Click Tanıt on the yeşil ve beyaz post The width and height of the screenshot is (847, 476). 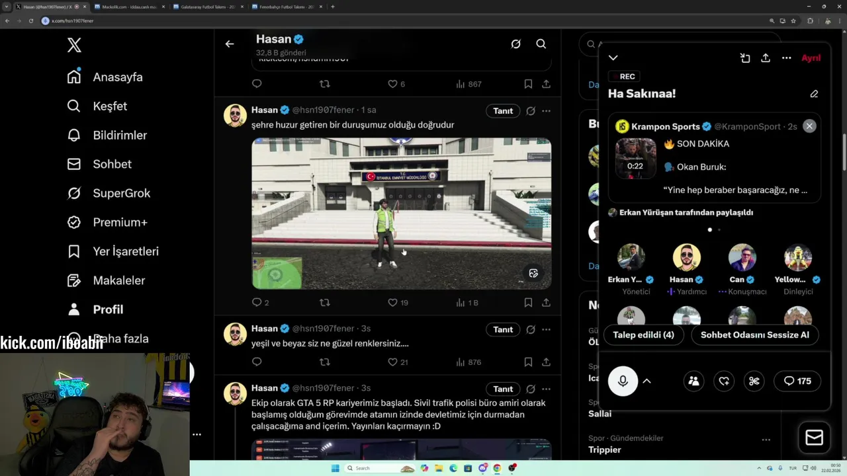503,329
